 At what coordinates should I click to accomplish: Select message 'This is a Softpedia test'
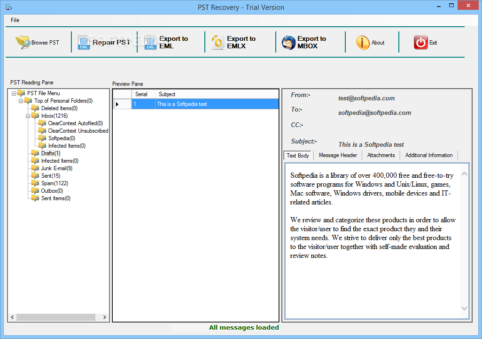pos(217,104)
